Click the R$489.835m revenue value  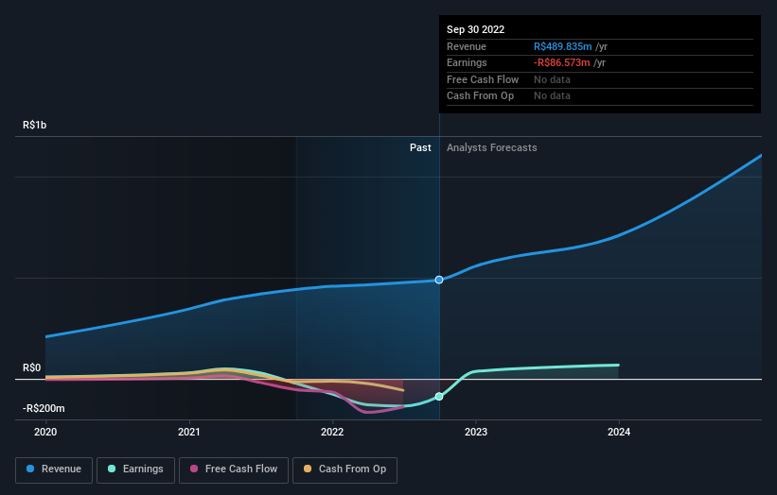tap(562, 46)
